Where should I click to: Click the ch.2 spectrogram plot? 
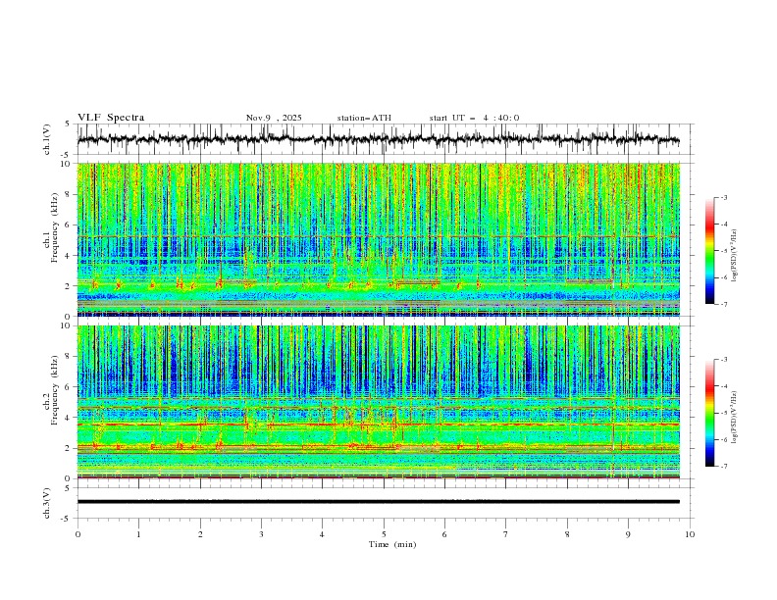tap(378, 402)
